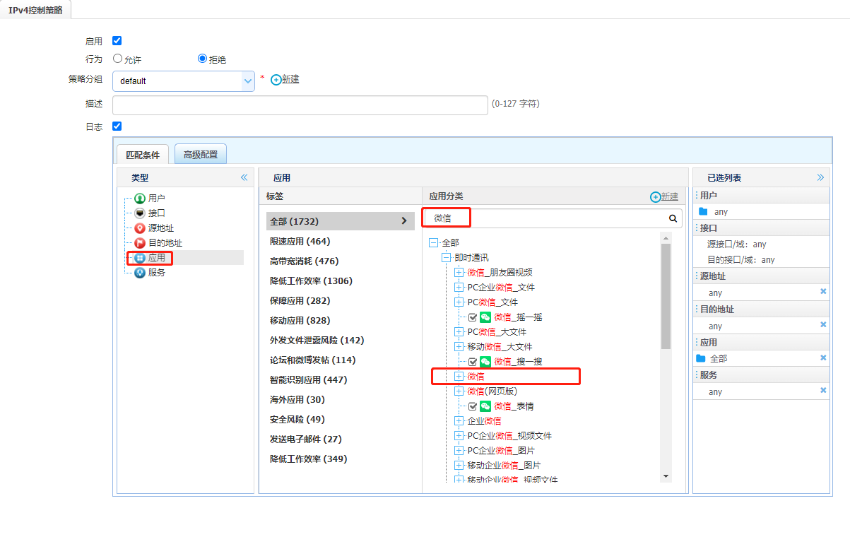Collapse the 已选列表 panel with double-arrow icon
The height and width of the screenshot is (537, 850).
pyautogui.click(x=821, y=177)
